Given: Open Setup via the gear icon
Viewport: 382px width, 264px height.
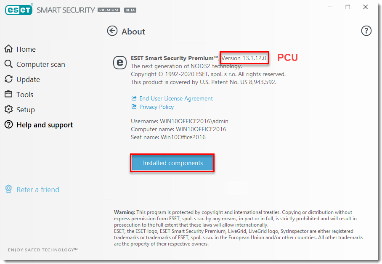Looking at the screenshot, I should pos(8,109).
